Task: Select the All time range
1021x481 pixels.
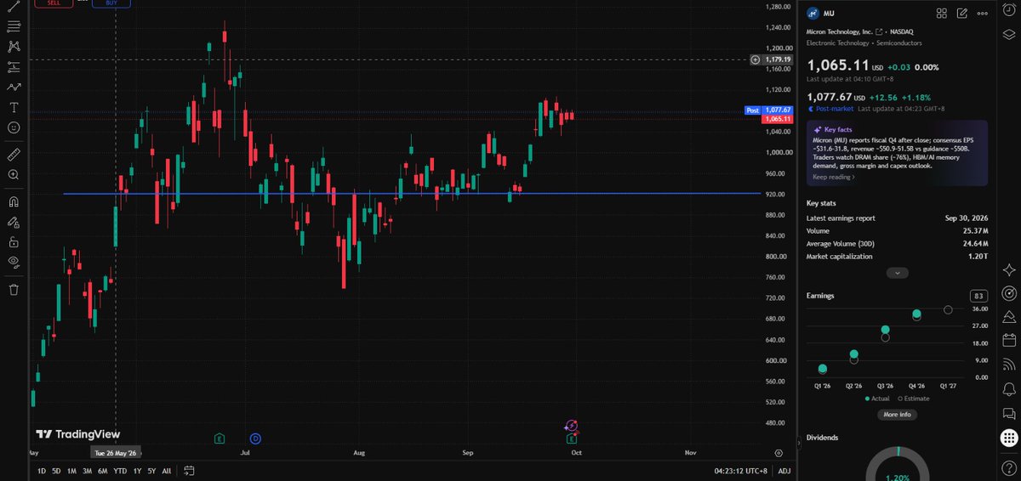Action: (166, 471)
